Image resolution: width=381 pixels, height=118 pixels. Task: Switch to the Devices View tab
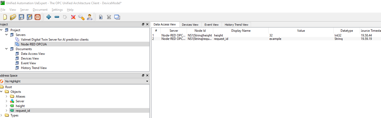(190, 25)
